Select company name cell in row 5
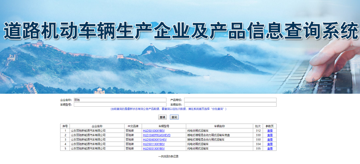This screenshot has height=164, width=360. (97, 148)
